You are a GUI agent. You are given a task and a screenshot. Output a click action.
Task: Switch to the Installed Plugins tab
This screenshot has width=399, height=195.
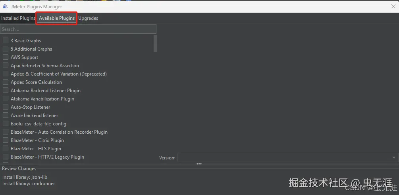click(18, 18)
